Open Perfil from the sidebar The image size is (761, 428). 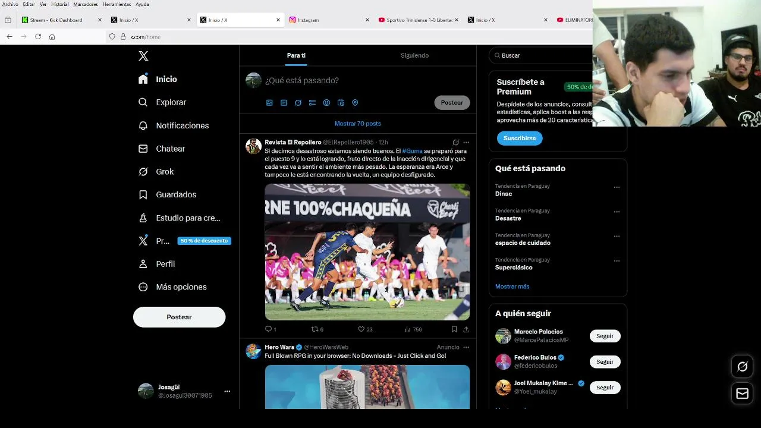click(x=156, y=264)
